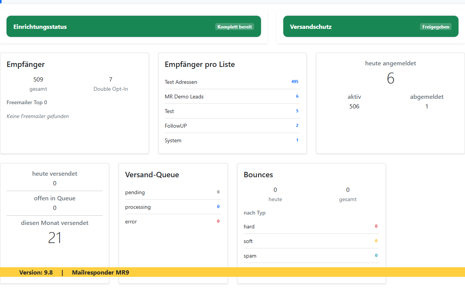Click the System list entry
Screen dimensions: 465x293
point(173,140)
